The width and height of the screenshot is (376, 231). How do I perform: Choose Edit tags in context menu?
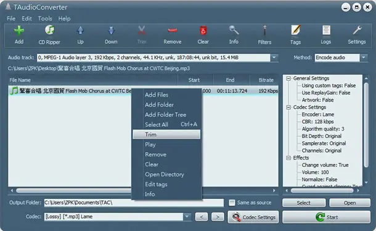166,184
